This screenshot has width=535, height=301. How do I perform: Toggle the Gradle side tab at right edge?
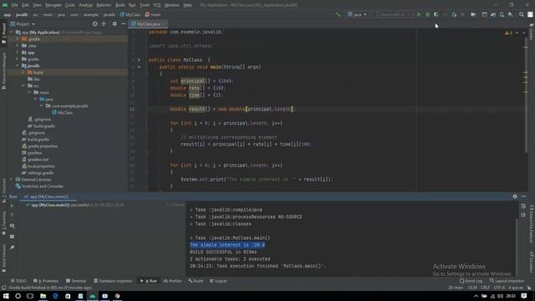coord(532,32)
